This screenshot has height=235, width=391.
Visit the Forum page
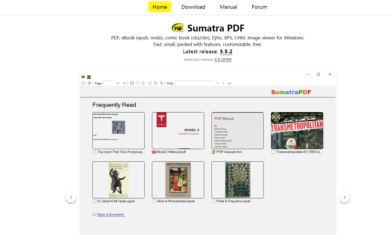pyautogui.click(x=259, y=7)
